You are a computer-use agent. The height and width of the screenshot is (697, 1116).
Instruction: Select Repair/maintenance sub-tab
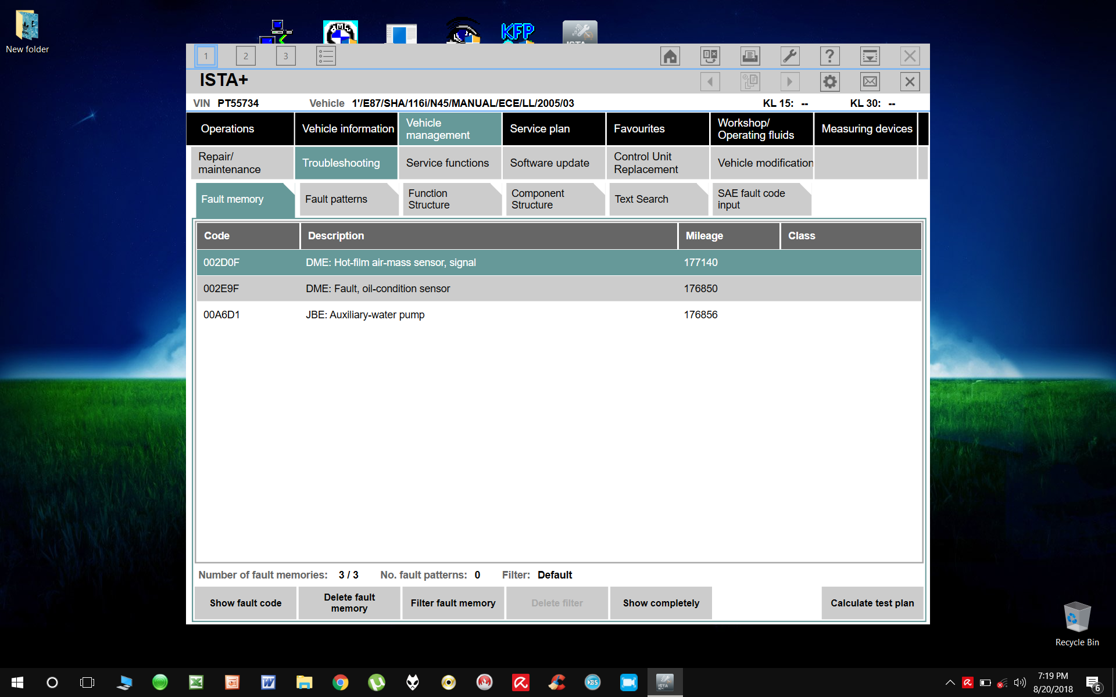242,163
